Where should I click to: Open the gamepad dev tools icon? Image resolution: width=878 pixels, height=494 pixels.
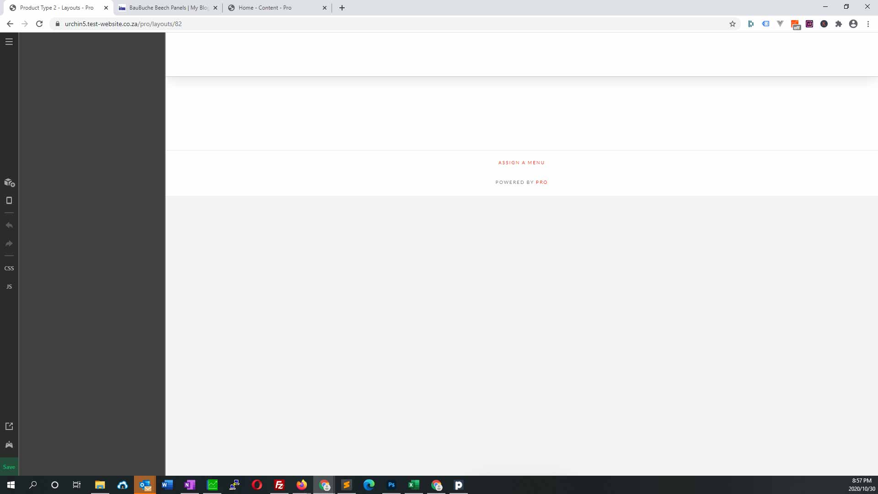[9, 445]
